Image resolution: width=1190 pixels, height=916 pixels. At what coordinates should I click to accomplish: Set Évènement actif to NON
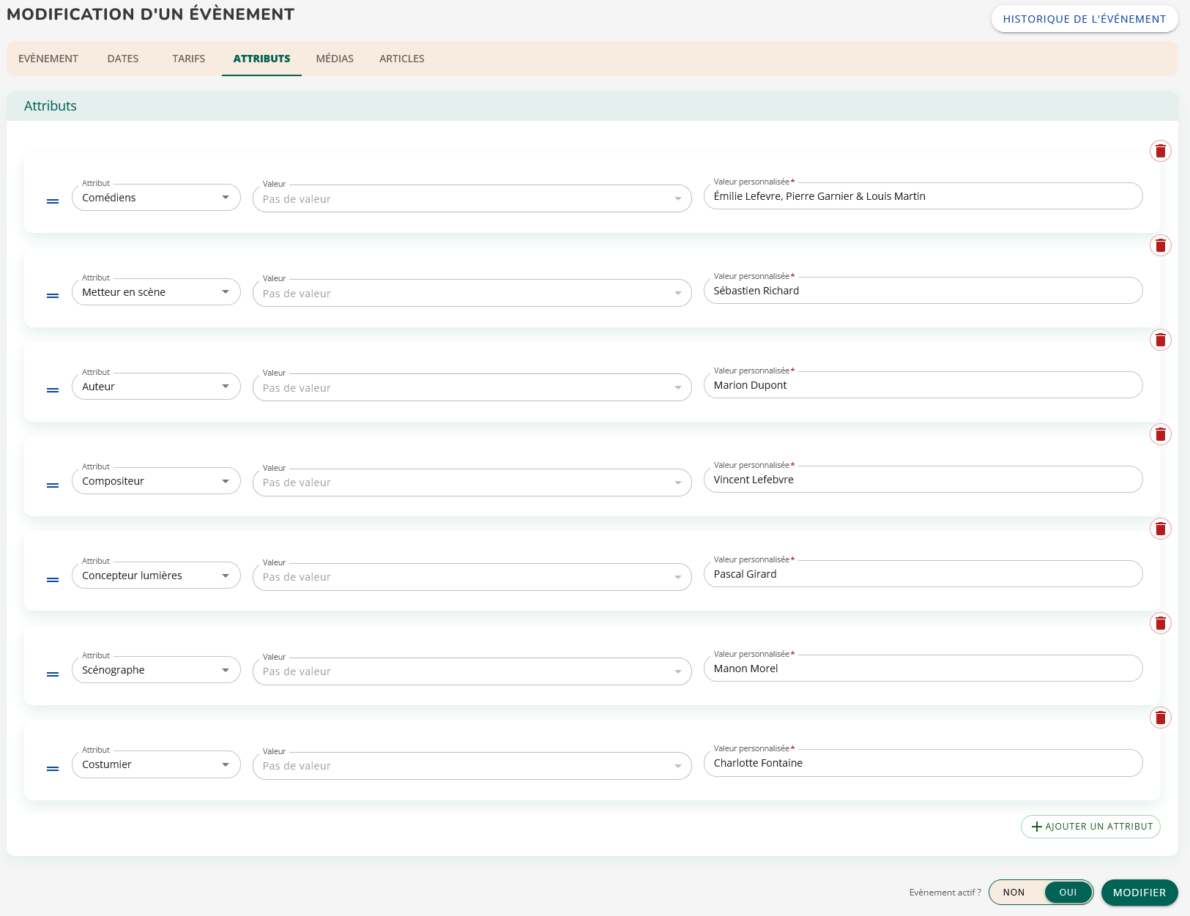[1014, 892]
